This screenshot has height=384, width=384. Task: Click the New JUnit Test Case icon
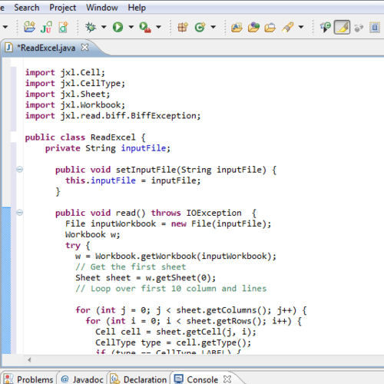click(x=46, y=27)
